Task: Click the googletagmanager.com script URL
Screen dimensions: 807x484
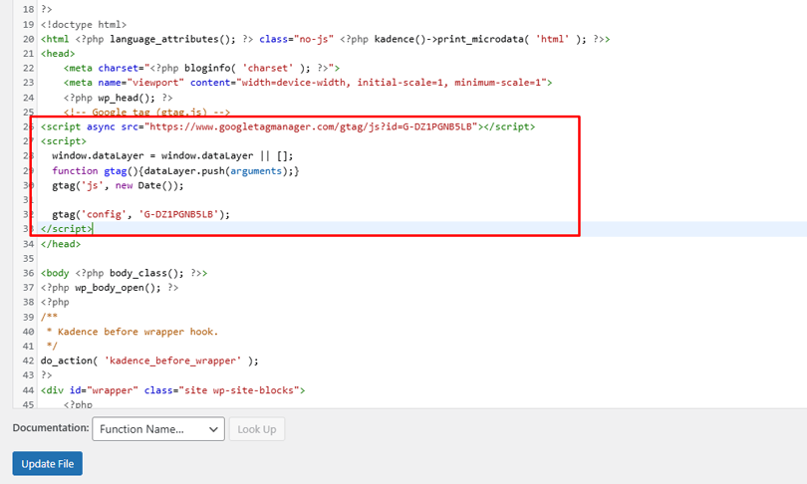Action: [310, 126]
